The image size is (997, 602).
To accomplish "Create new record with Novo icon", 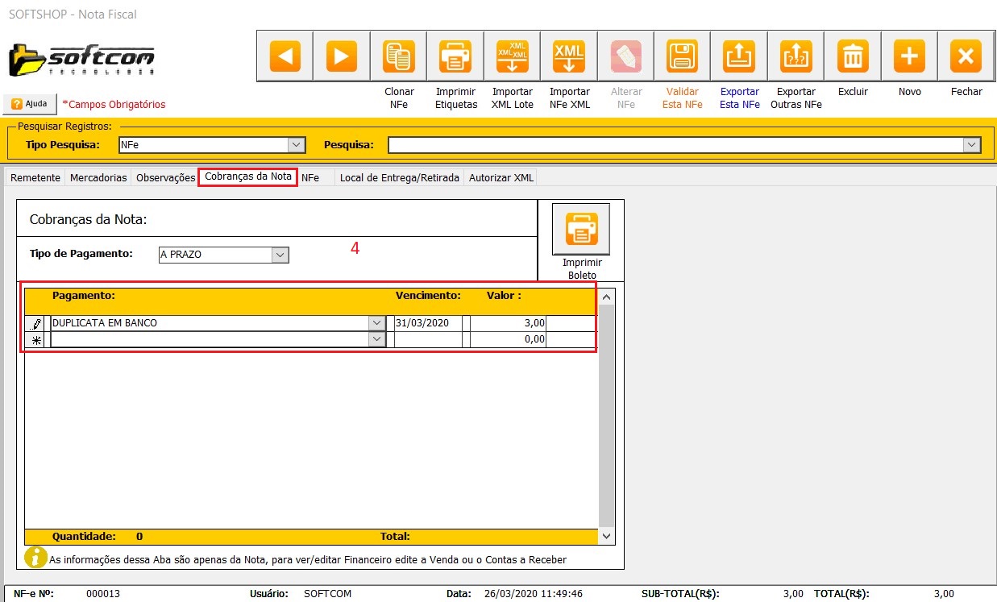I will (x=909, y=56).
